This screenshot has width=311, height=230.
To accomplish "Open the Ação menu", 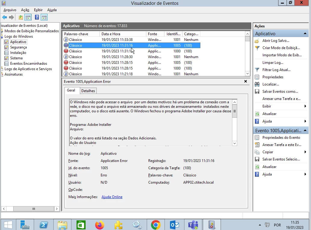I will pyautogui.click(x=25, y=10).
